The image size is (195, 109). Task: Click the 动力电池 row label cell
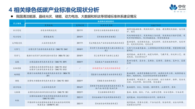(17, 87)
